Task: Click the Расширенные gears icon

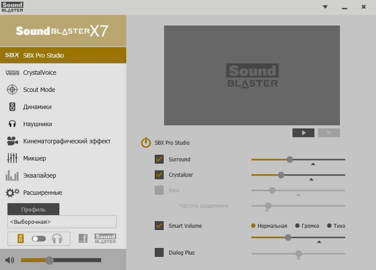Action: [x=12, y=193]
